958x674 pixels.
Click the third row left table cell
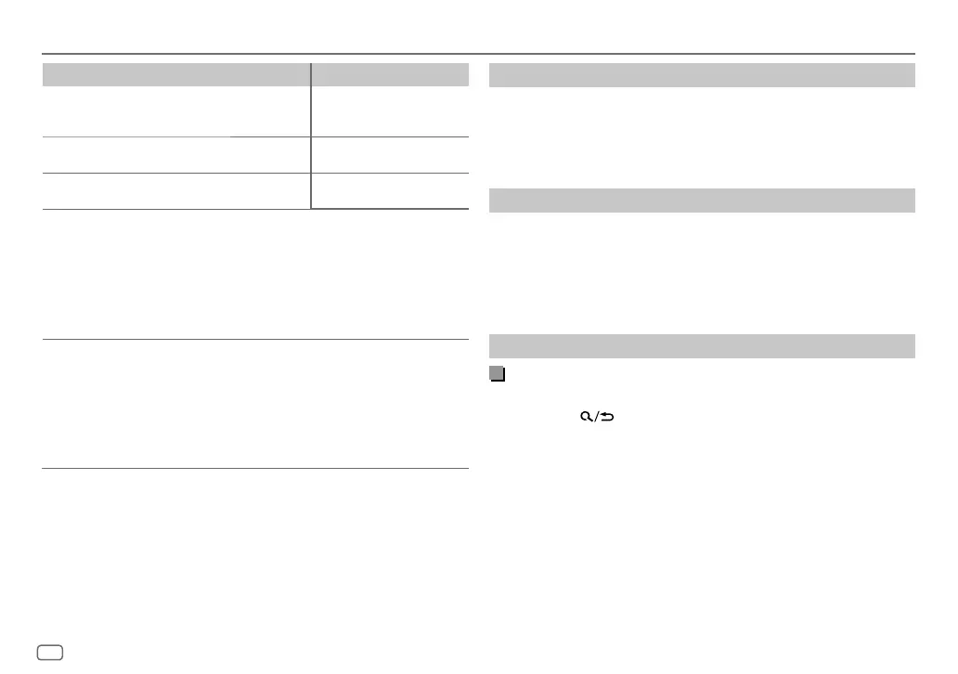point(176,191)
